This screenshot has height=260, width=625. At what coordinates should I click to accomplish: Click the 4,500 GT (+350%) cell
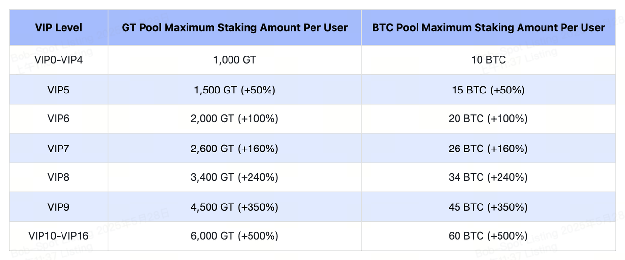[234, 207]
